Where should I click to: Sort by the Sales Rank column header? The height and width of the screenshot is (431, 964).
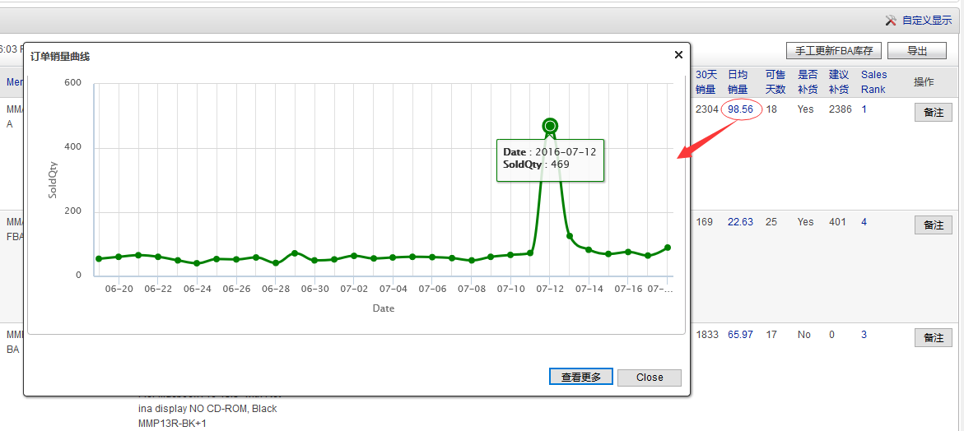coord(873,81)
